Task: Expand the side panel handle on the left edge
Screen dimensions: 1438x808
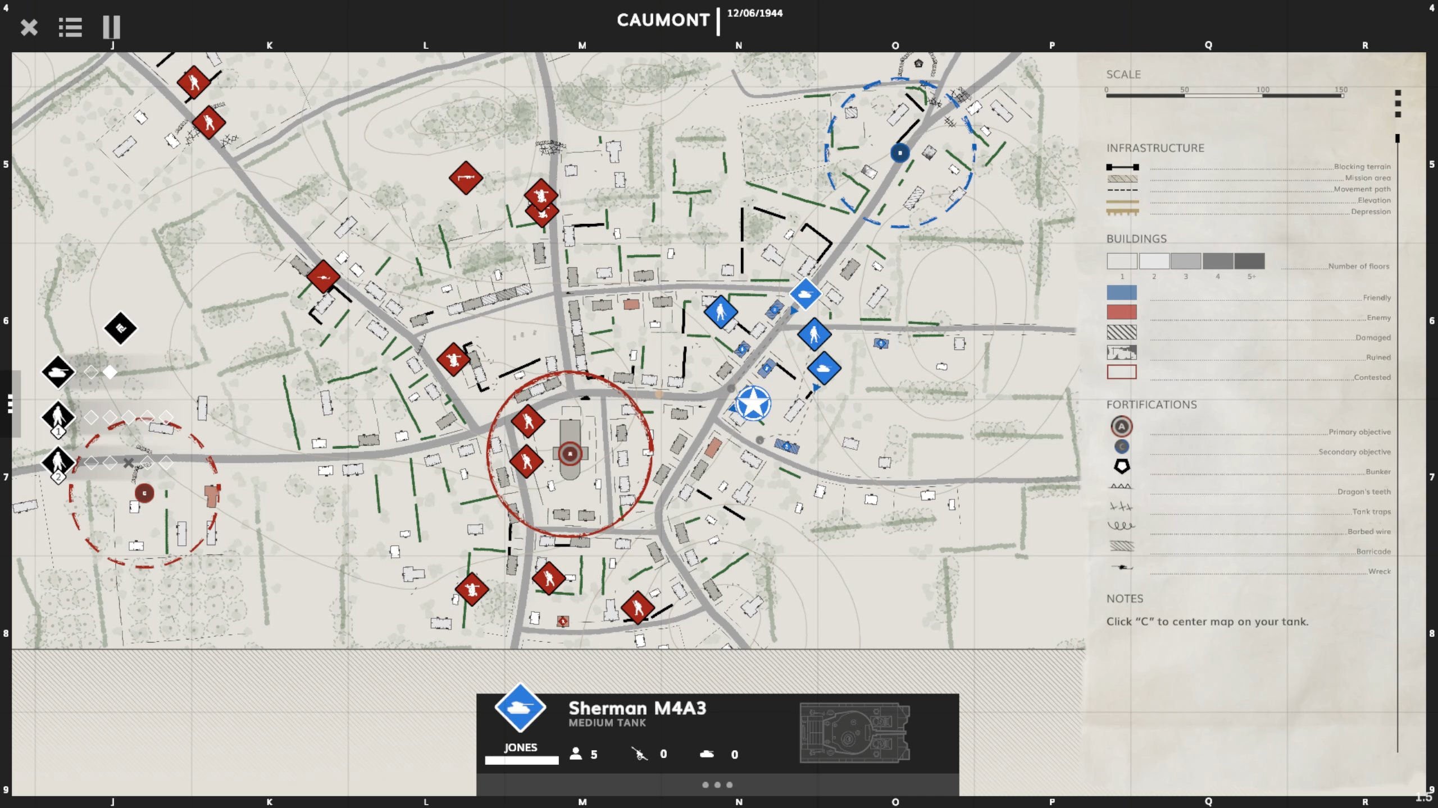Action: coord(10,403)
